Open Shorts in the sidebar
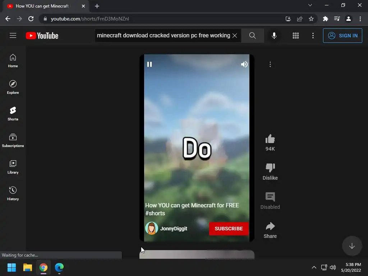The width and height of the screenshot is (368, 276). point(13,114)
